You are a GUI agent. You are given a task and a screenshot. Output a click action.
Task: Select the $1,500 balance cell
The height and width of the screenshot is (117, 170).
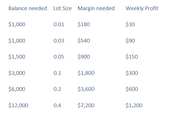17,57
